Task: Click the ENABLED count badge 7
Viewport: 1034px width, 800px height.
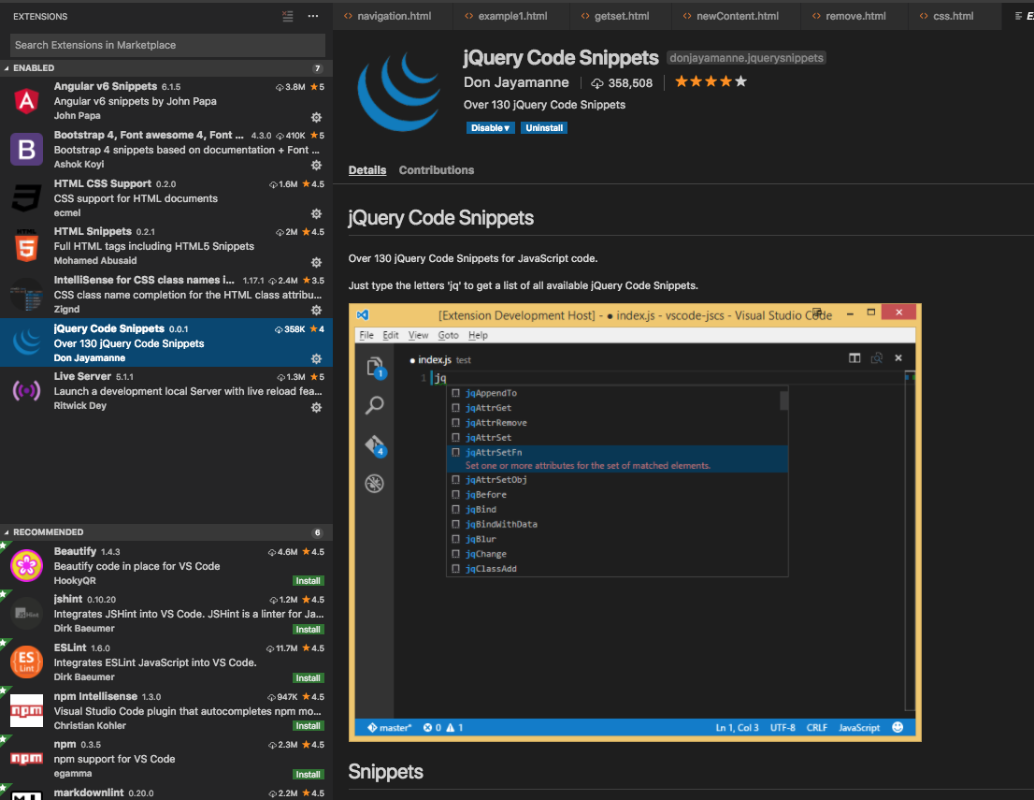Action: point(317,68)
